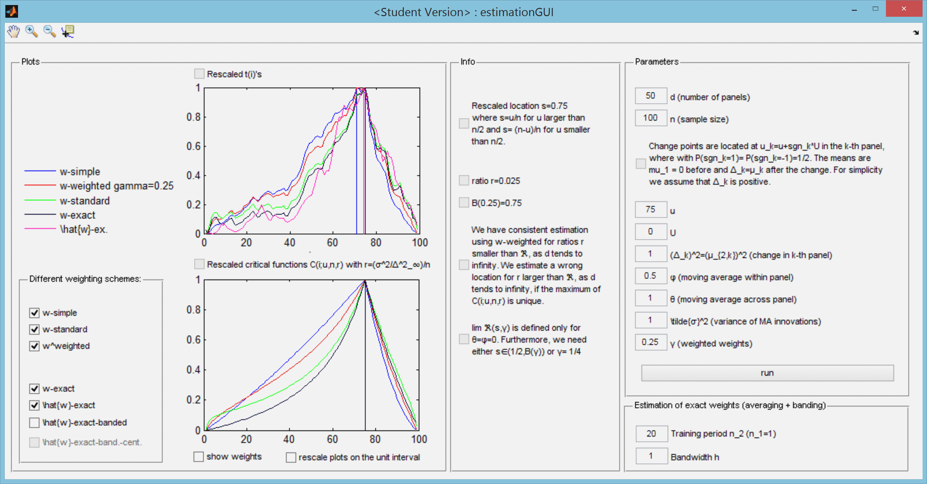Edit the φ moving average within panel field
927x484 pixels.
(651, 276)
